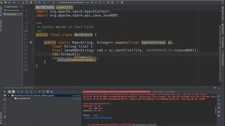Toggle soft wrap in the console

click(219, 104)
